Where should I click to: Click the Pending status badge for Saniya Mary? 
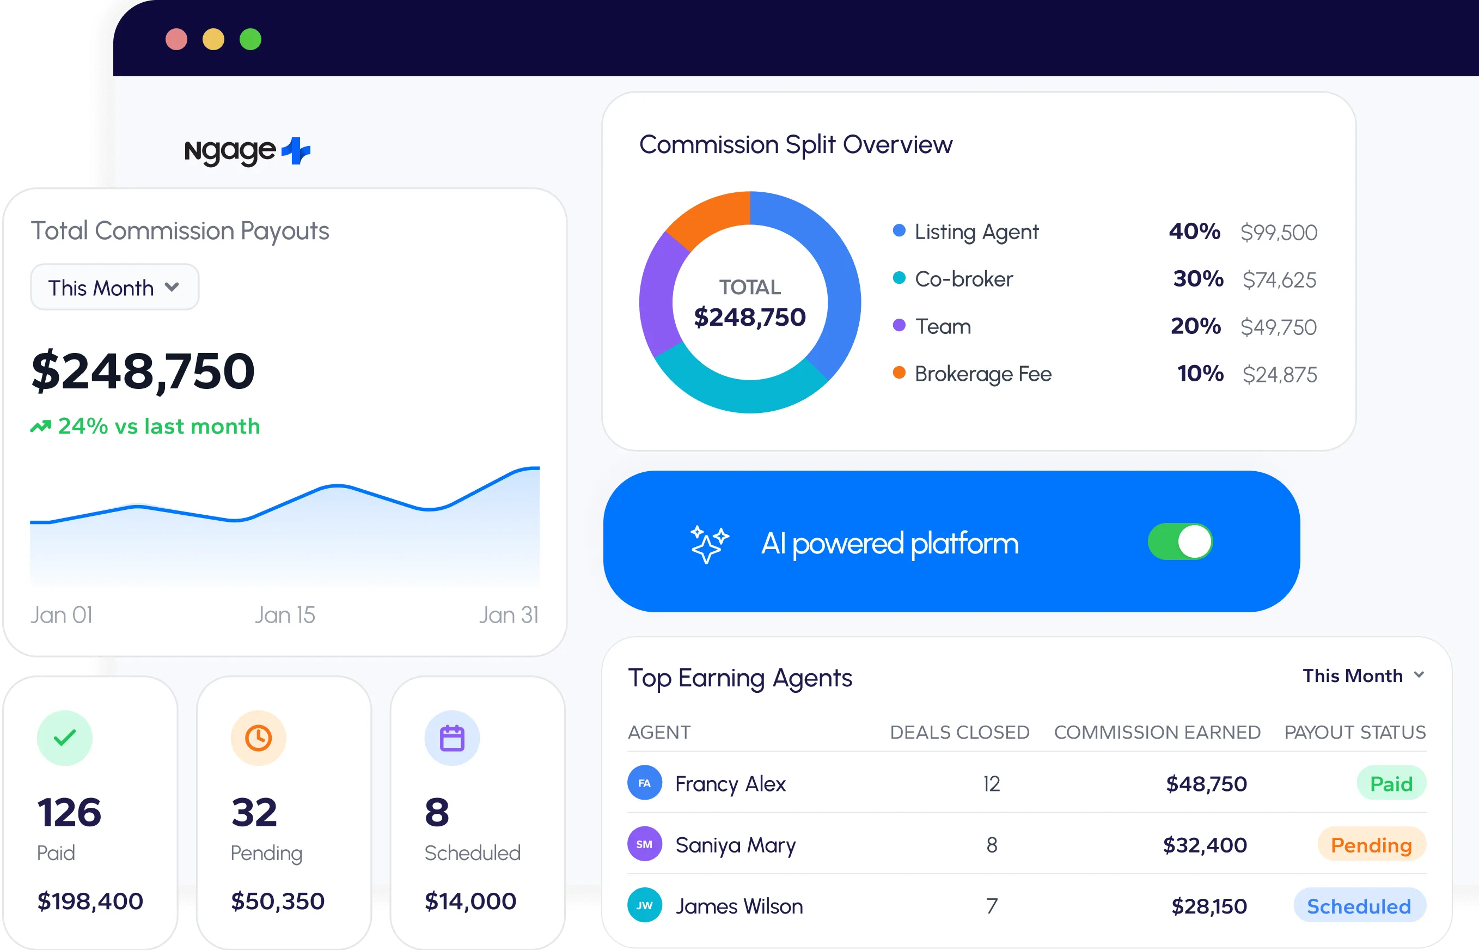pos(1372,844)
